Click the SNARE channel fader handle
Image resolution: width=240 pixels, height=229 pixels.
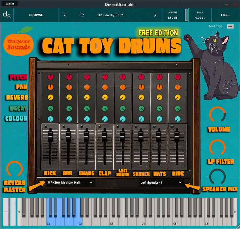tap(86, 136)
